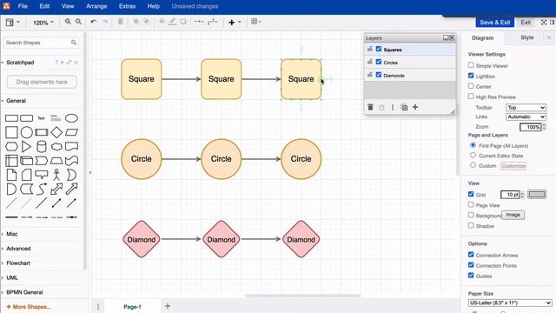
Task: Select the diamond shape in General palette
Action: click(56, 132)
